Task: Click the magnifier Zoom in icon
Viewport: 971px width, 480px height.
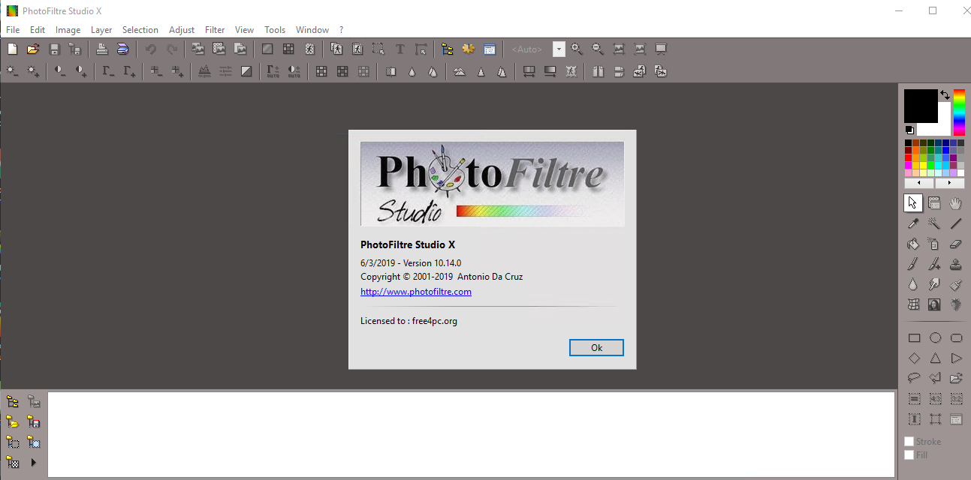Action: 577,49
